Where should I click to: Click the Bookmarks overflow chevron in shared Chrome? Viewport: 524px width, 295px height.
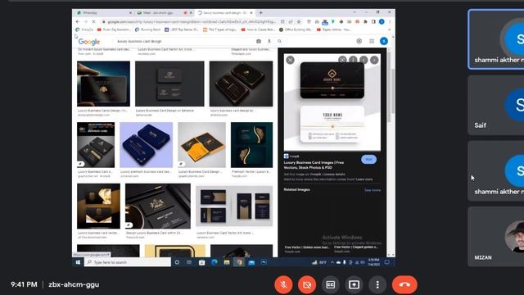coord(390,29)
